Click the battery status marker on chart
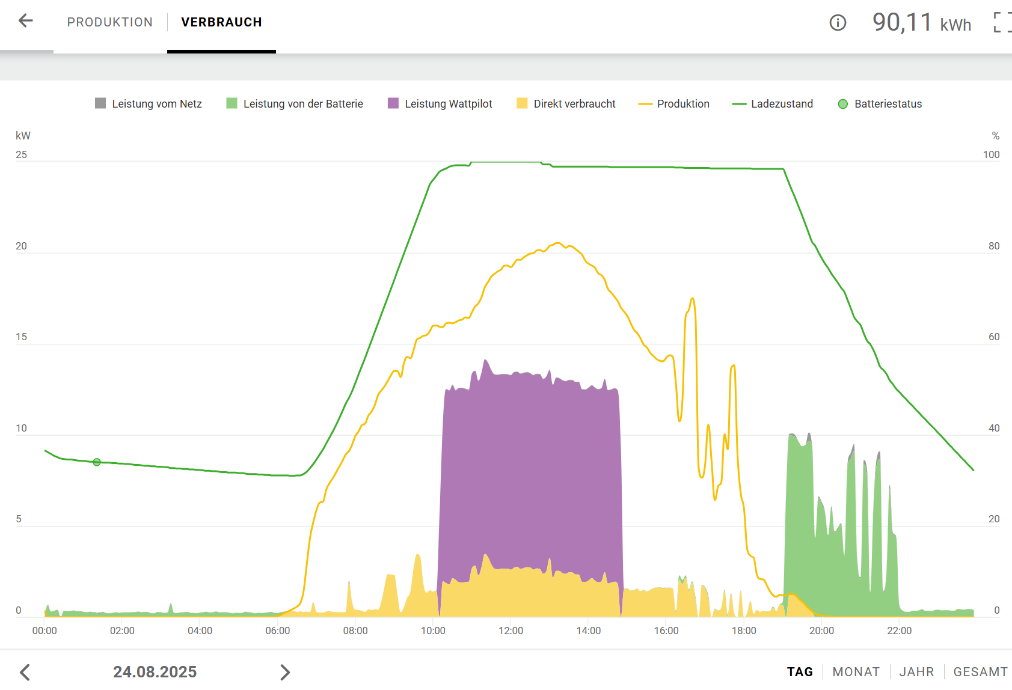 (x=97, y=462)
